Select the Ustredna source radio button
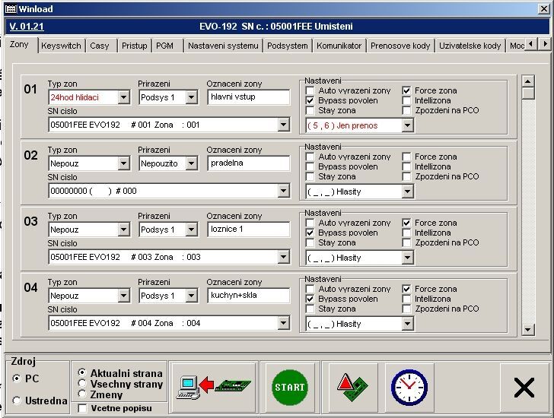This screenshot has width=554, height=418. click(x=17, y=401)
